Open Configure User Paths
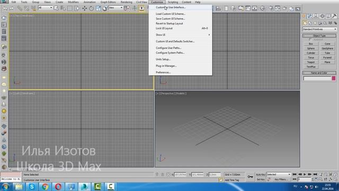 point(181,48)
